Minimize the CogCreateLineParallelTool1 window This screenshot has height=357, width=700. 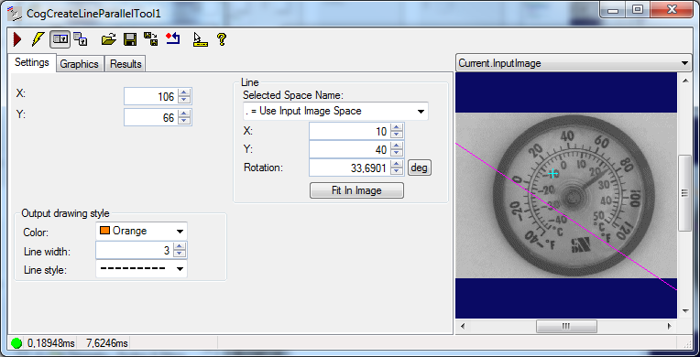612,10
